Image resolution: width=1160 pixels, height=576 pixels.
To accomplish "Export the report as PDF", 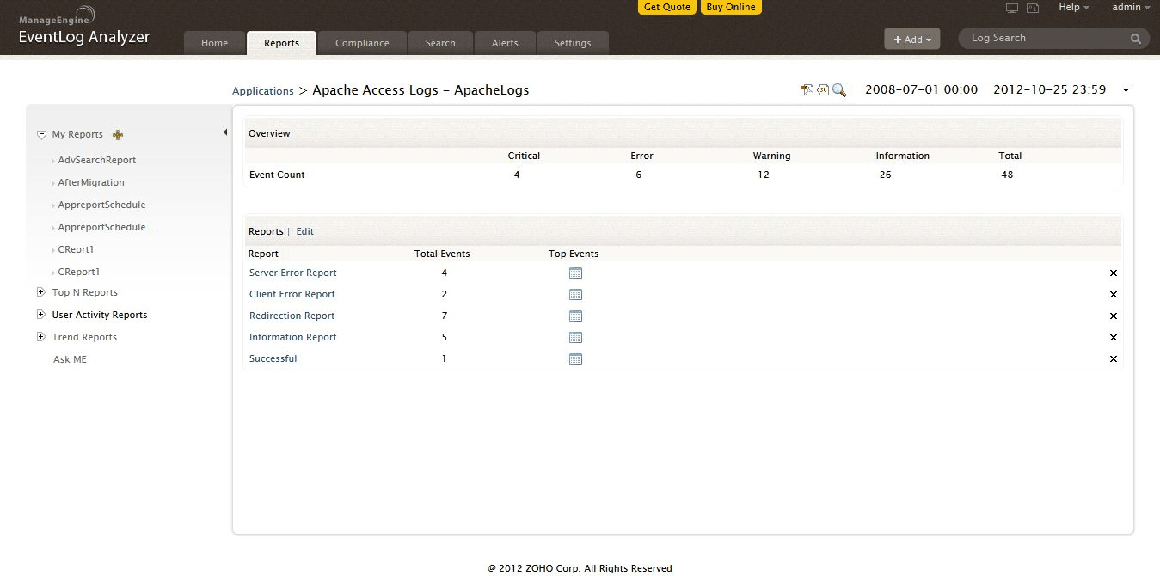I will (x=807, y=90).
